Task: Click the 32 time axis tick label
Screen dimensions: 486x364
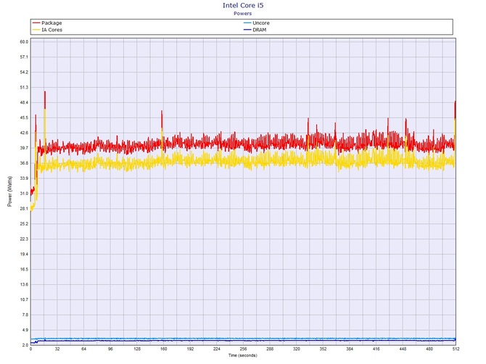Action: coord(57,349)
